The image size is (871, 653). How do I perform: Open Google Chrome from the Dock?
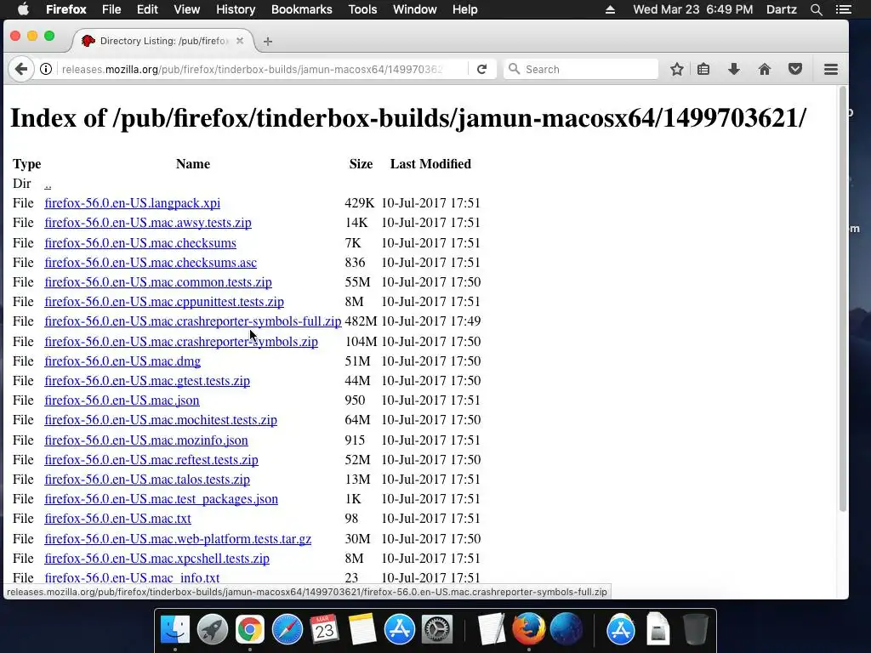tap(249, 630)
